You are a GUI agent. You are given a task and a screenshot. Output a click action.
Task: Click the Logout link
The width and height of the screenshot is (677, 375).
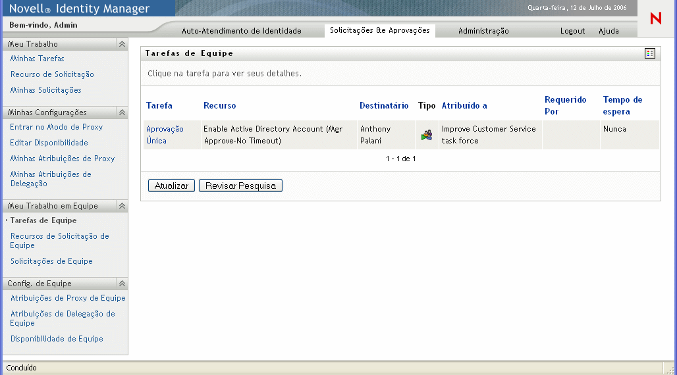(572, 31)
